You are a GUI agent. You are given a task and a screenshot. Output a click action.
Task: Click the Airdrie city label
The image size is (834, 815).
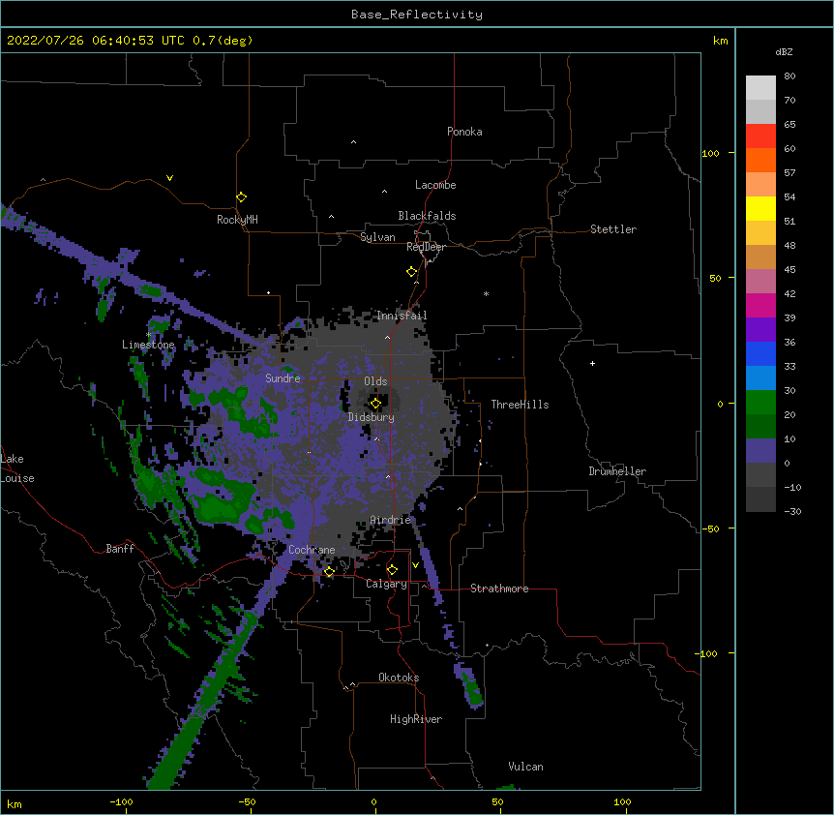coord(391,519)
